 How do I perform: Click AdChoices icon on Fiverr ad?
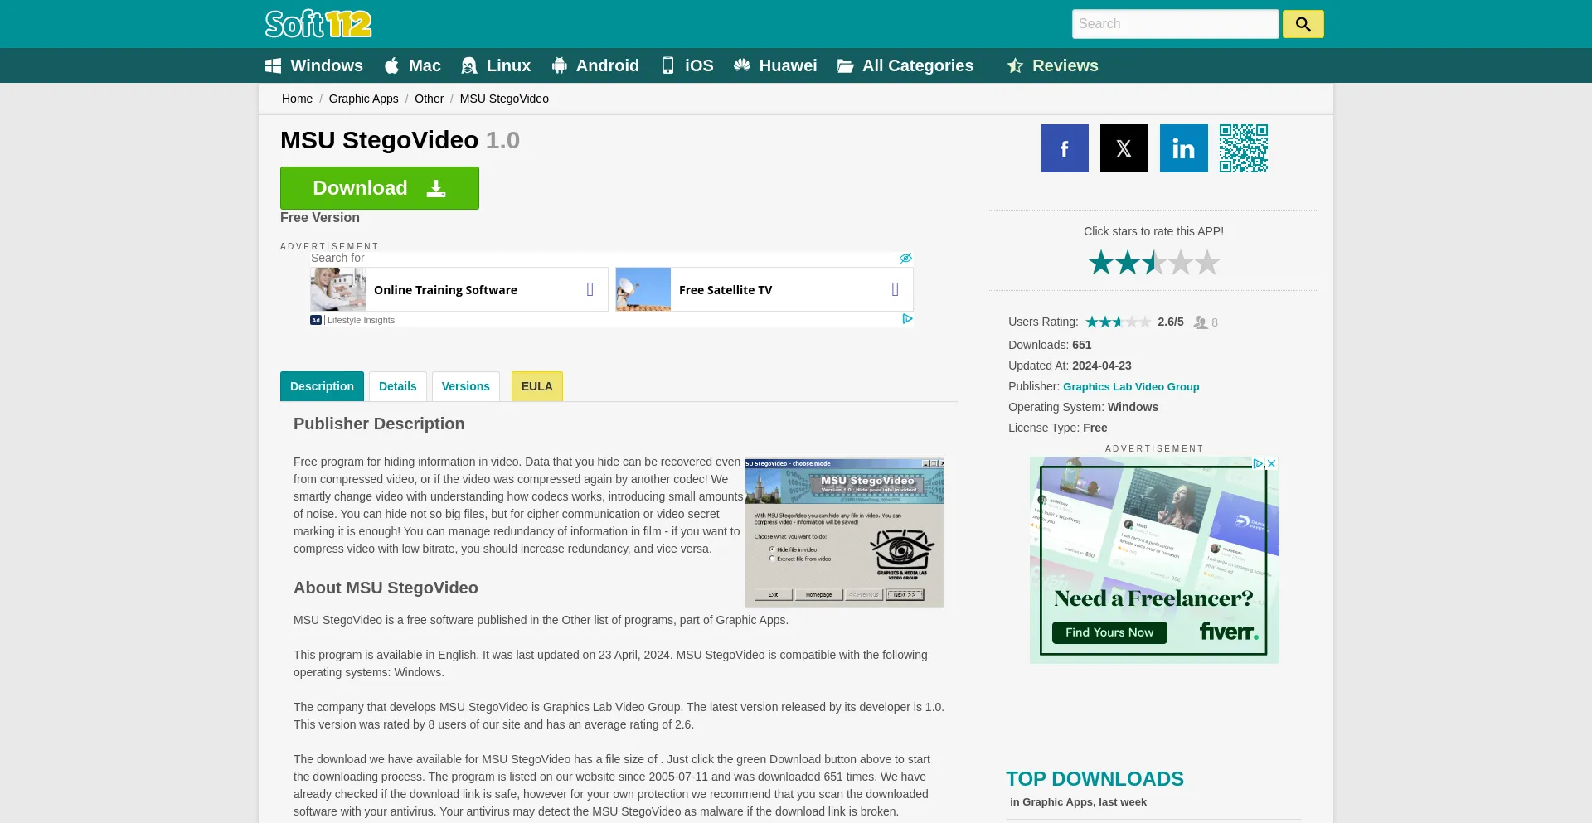1258,464
